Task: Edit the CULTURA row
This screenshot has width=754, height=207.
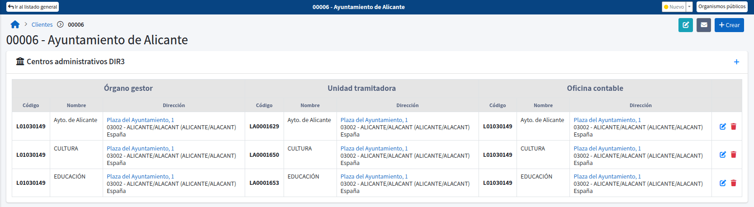Action: click(x=723, y=155)
